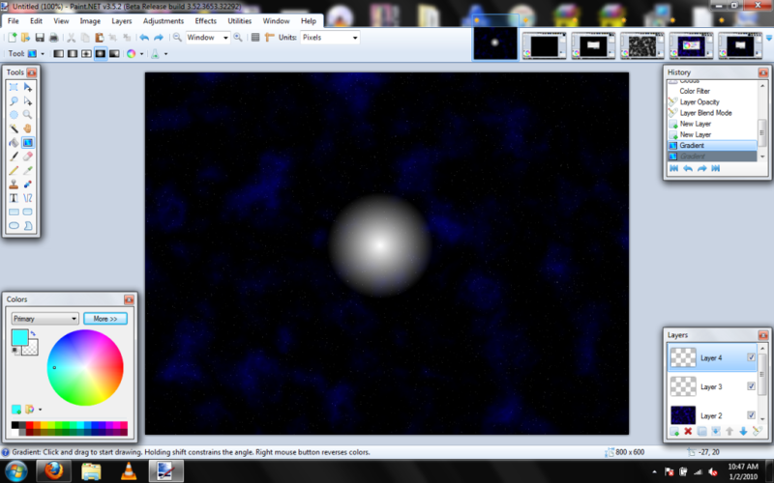Click the Redo arrow in the toolbar
Viewport: 774px width, 483px height.
[159, 38]
